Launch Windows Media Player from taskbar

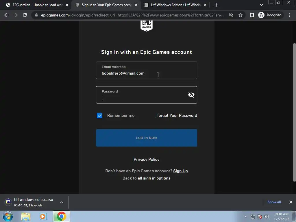point(43,217)
